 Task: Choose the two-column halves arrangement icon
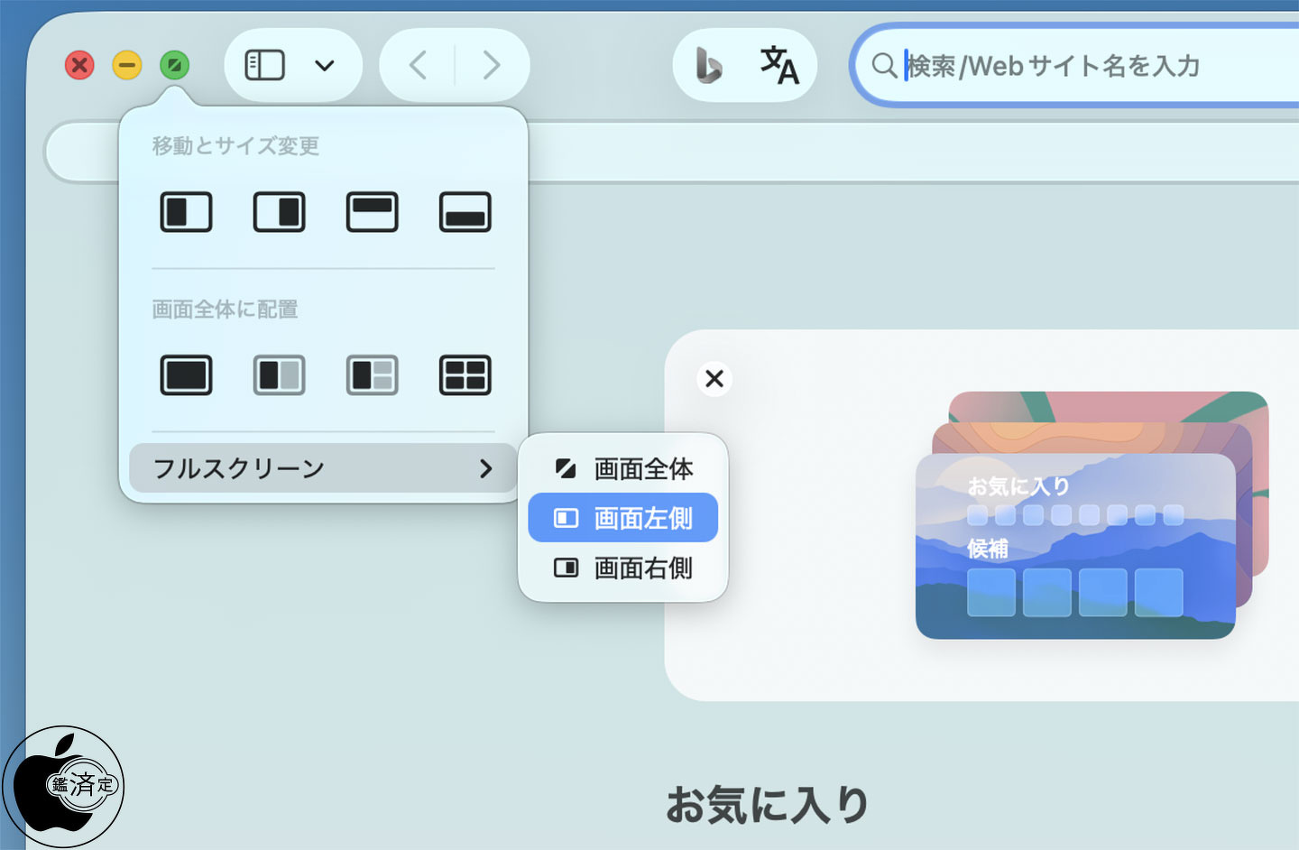click(x=279, y=375)
